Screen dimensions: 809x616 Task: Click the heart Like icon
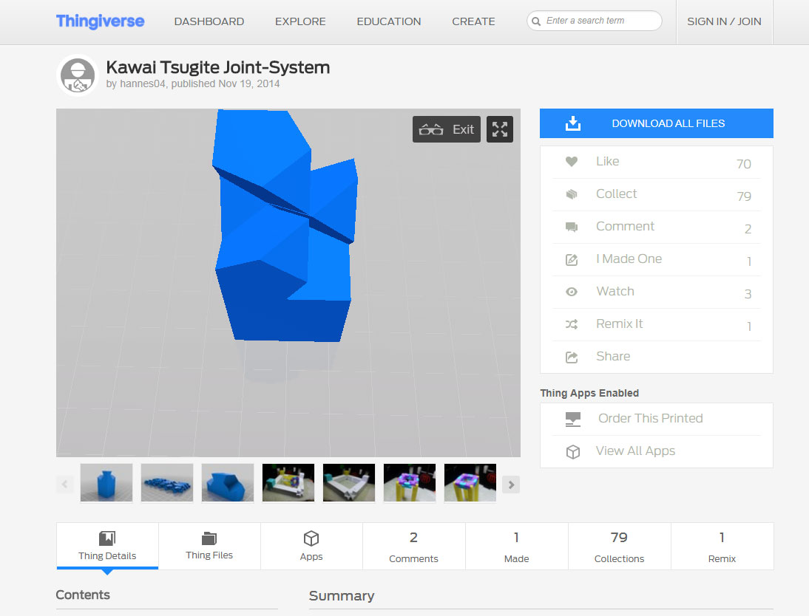[572, 162]
